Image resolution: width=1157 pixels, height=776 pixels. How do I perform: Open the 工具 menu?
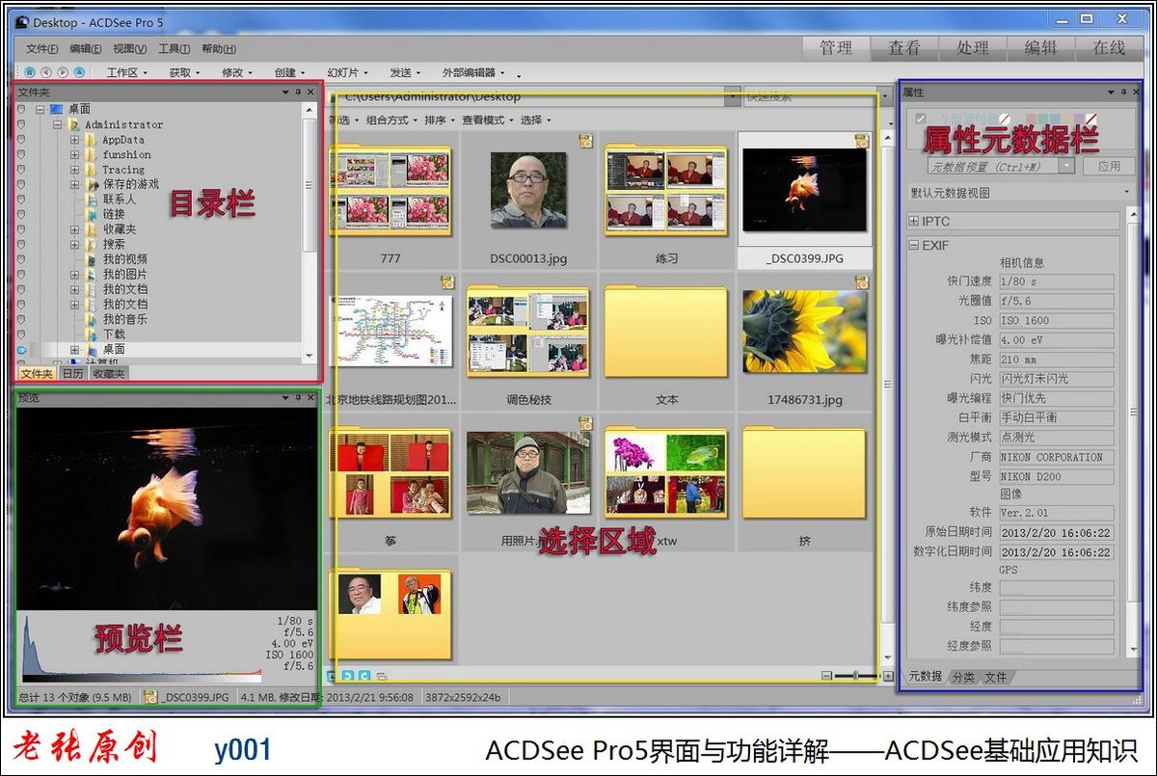(x=174, y=49)
